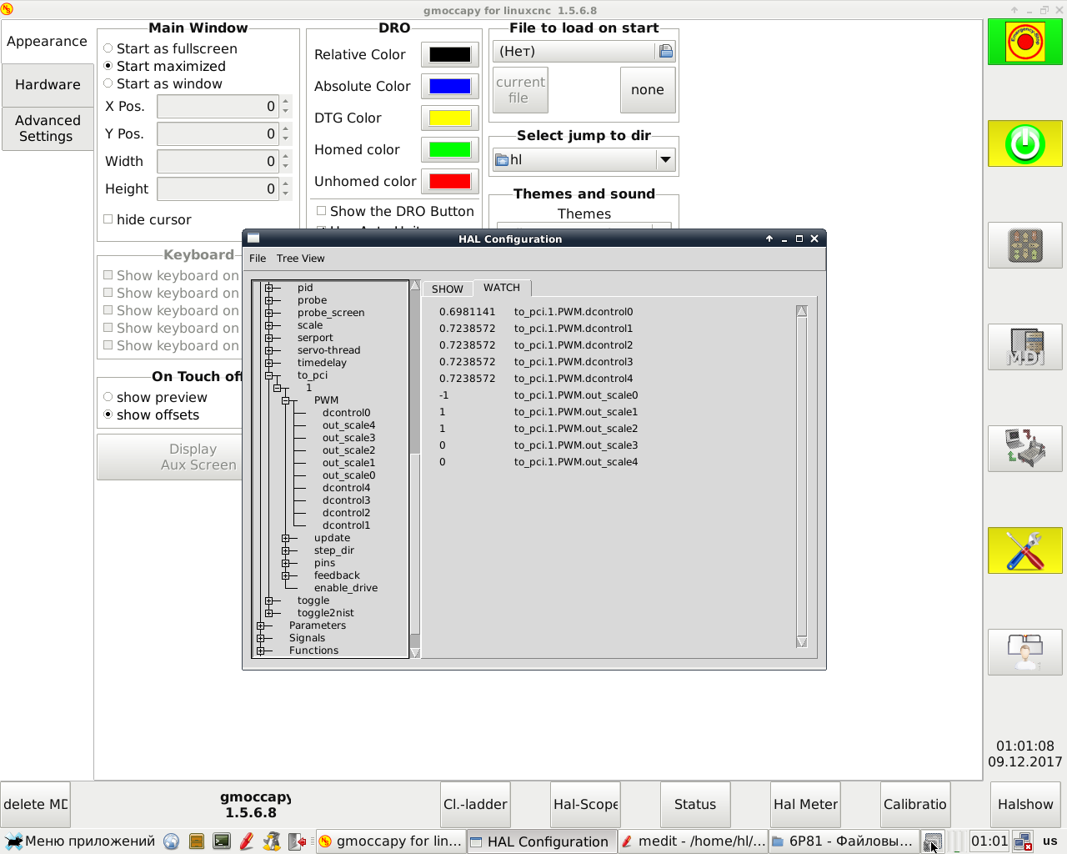The height and width of the screenshot is (854, 1067).
Task: Pick the DTG Color yellow swatch
Action: [x=450, y=118]
